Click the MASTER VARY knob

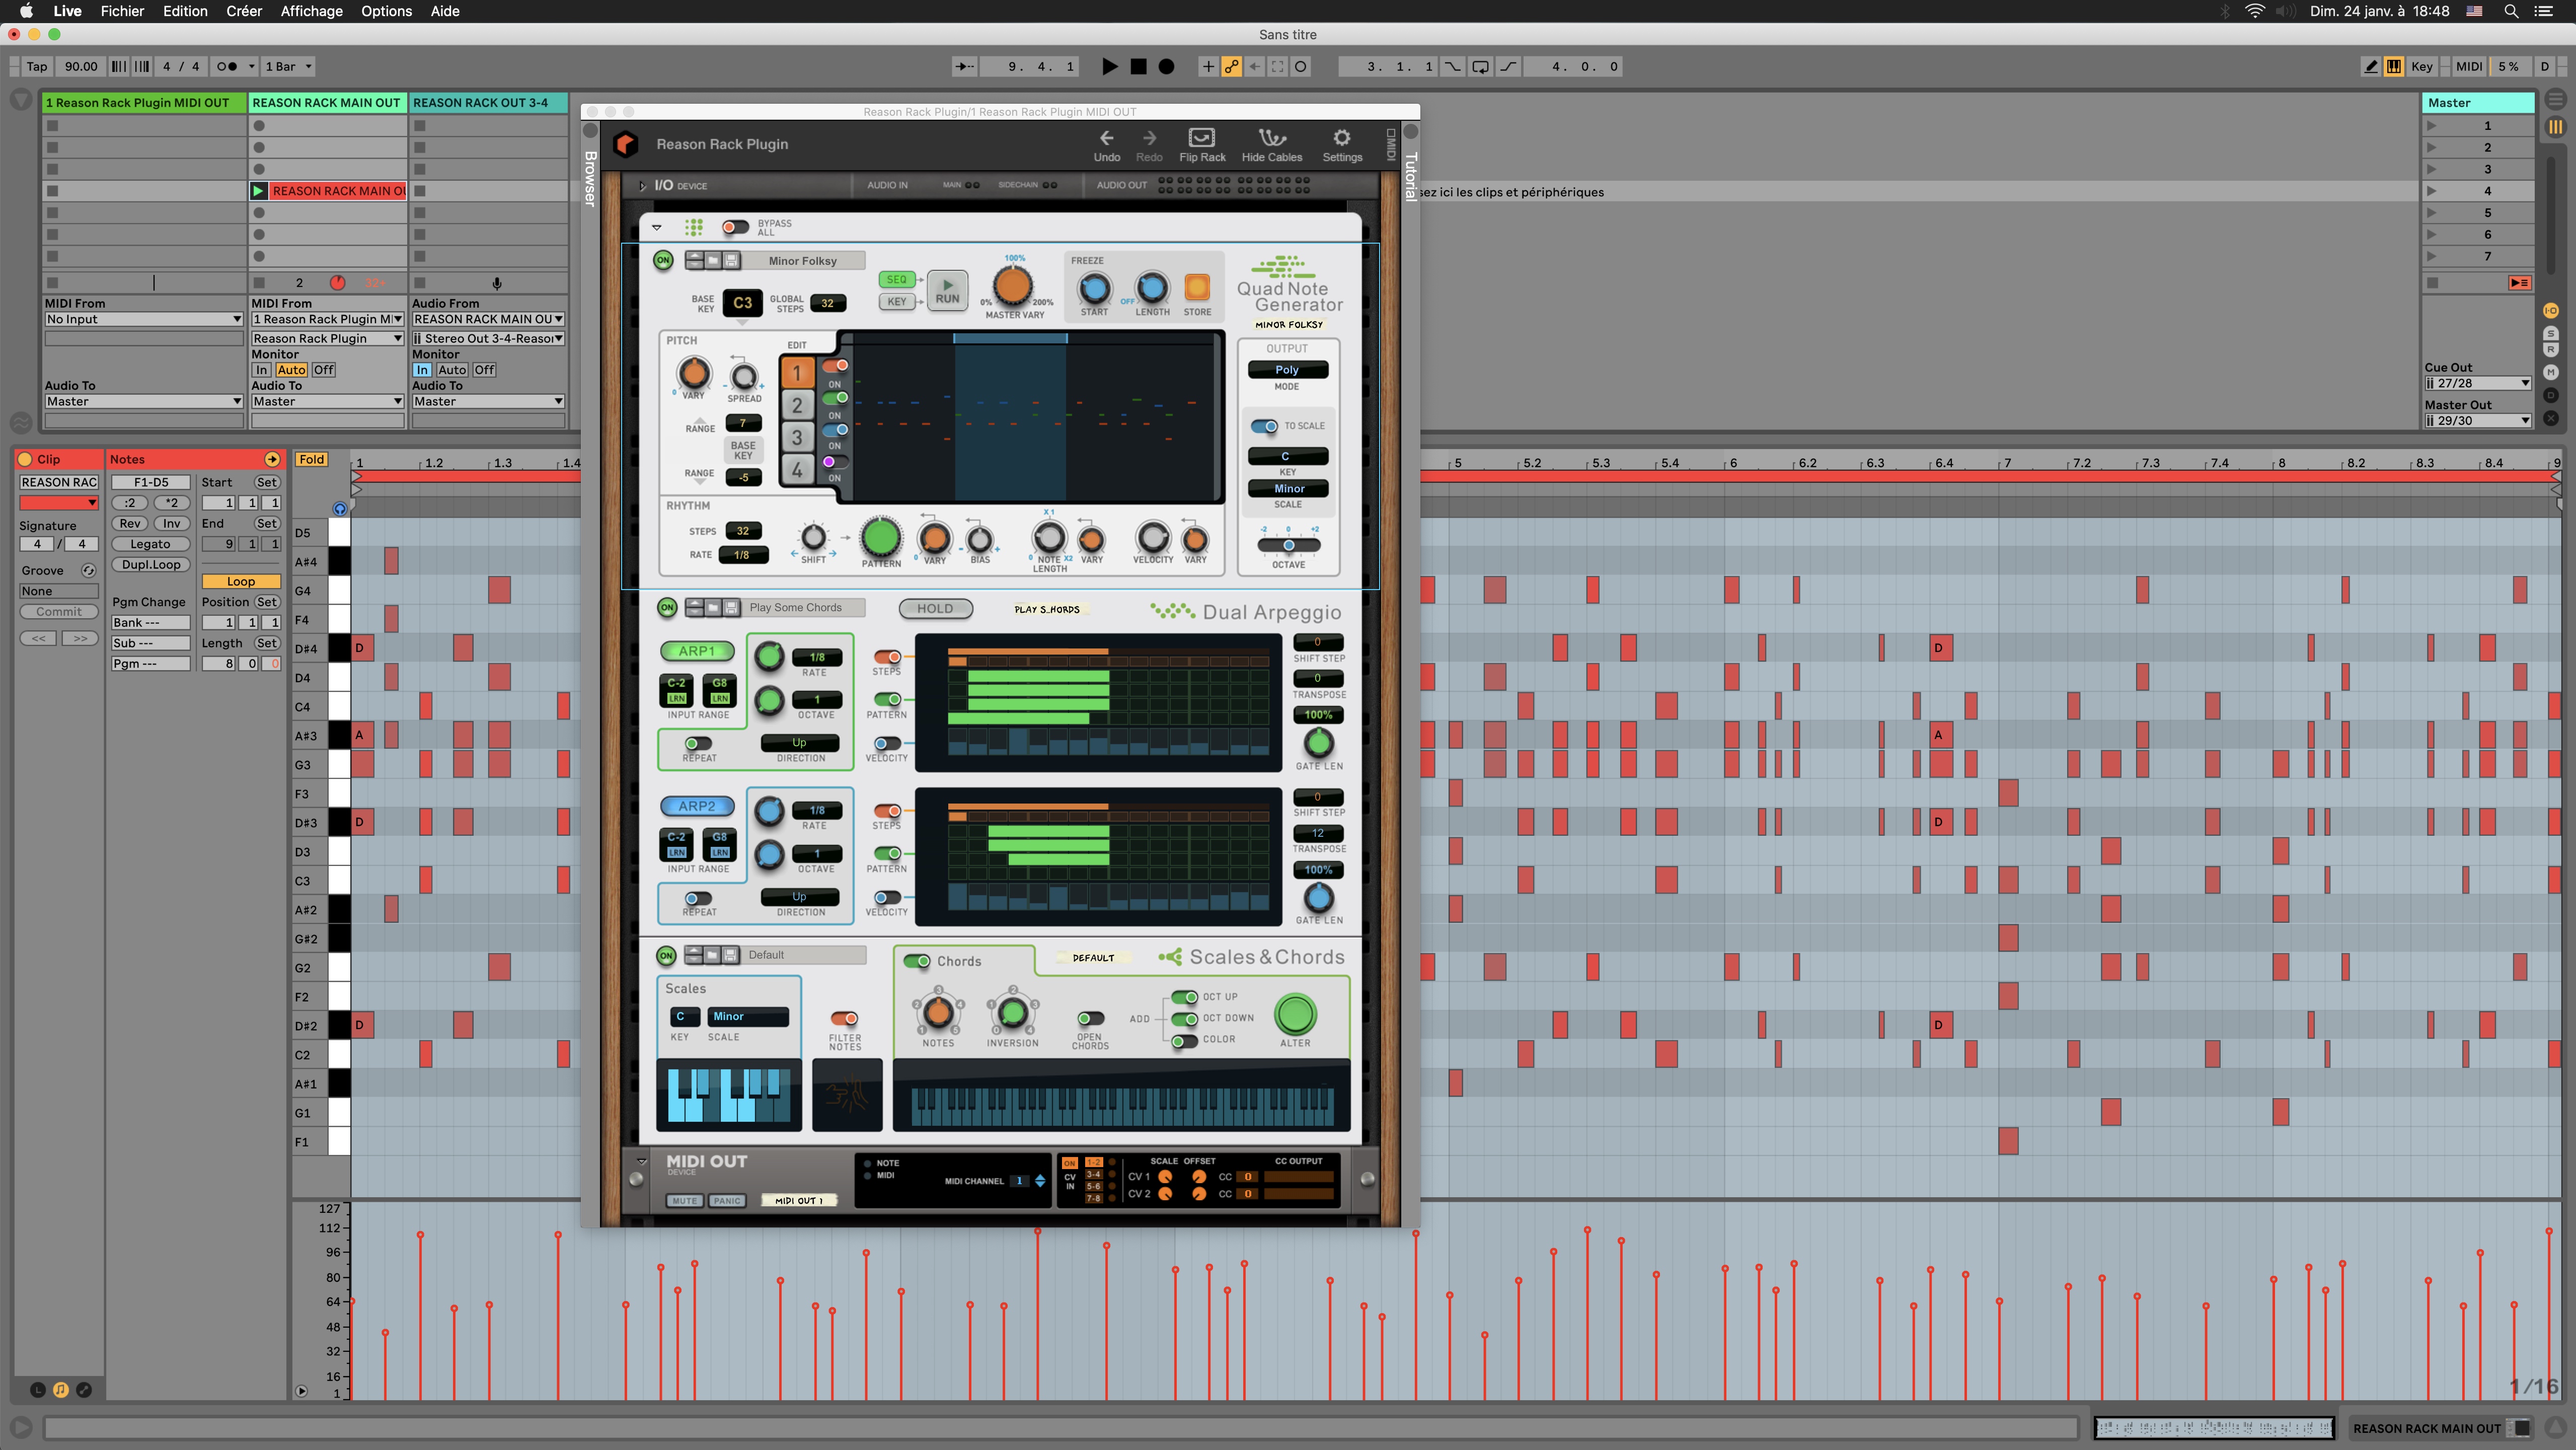point(1013,285)
